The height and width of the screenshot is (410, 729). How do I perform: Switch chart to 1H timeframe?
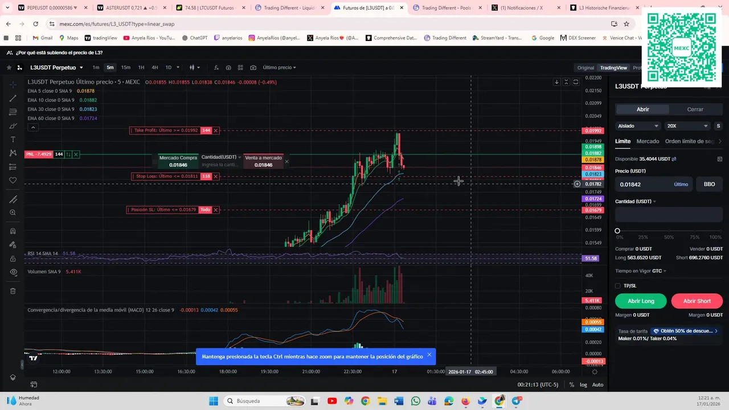point(141,67)
